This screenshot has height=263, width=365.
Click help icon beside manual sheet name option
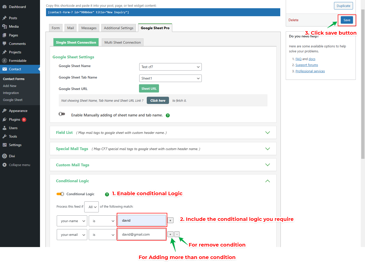click(168, 115)
